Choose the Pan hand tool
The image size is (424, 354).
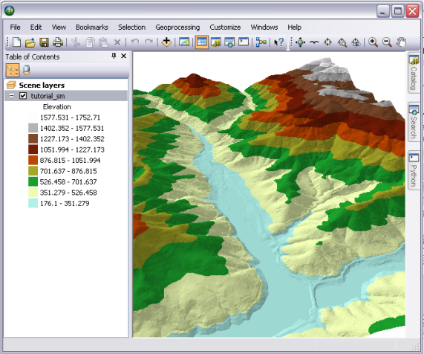[x=401, y=42]
